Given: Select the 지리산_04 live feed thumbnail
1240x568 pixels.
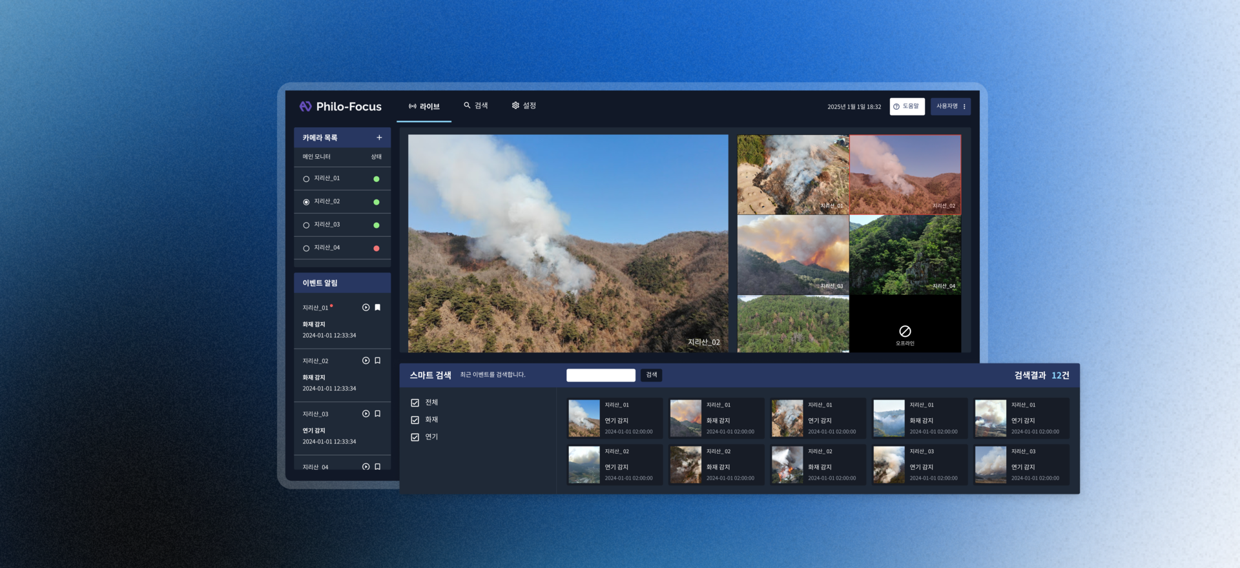Looking at the screenshot, I should (x=905, y=255).
